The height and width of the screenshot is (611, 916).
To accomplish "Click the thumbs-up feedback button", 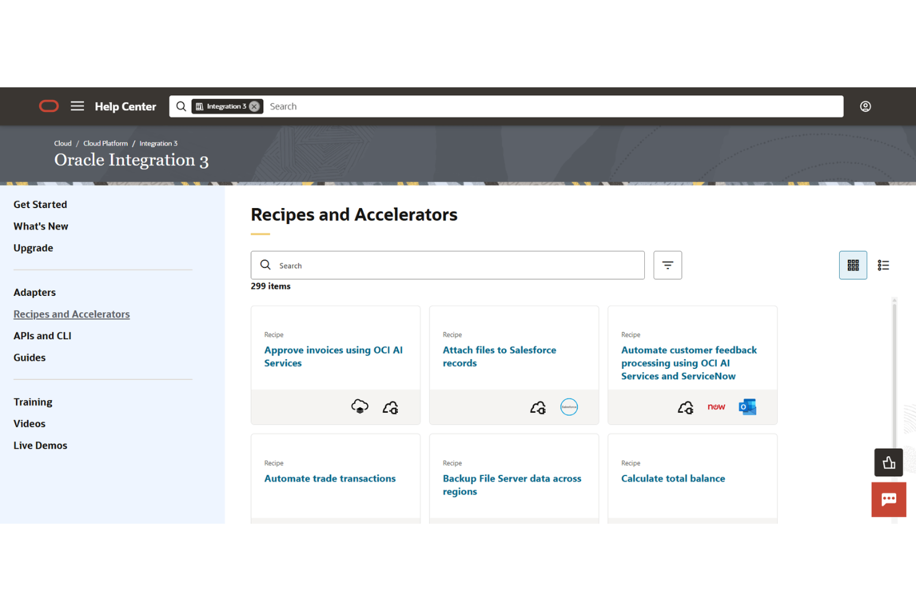I will (889, 462).
